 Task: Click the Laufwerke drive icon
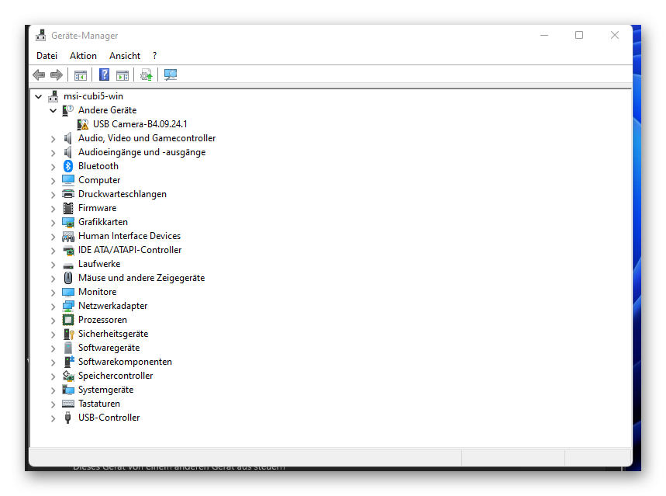(68, 265)
